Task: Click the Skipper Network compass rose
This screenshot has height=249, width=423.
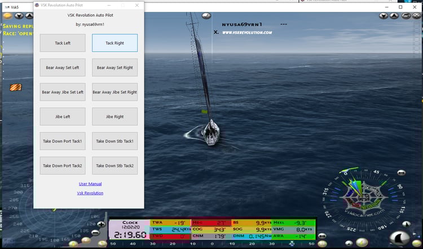Action: pos(364,199)
